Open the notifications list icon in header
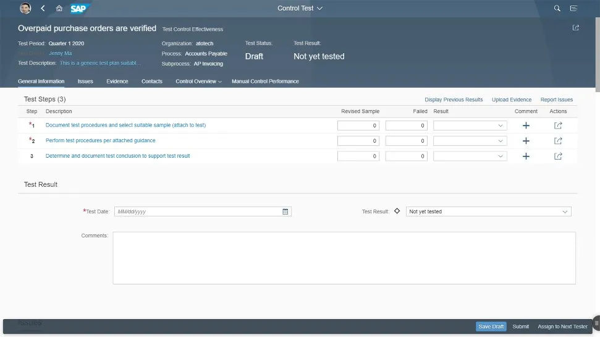 574,9
